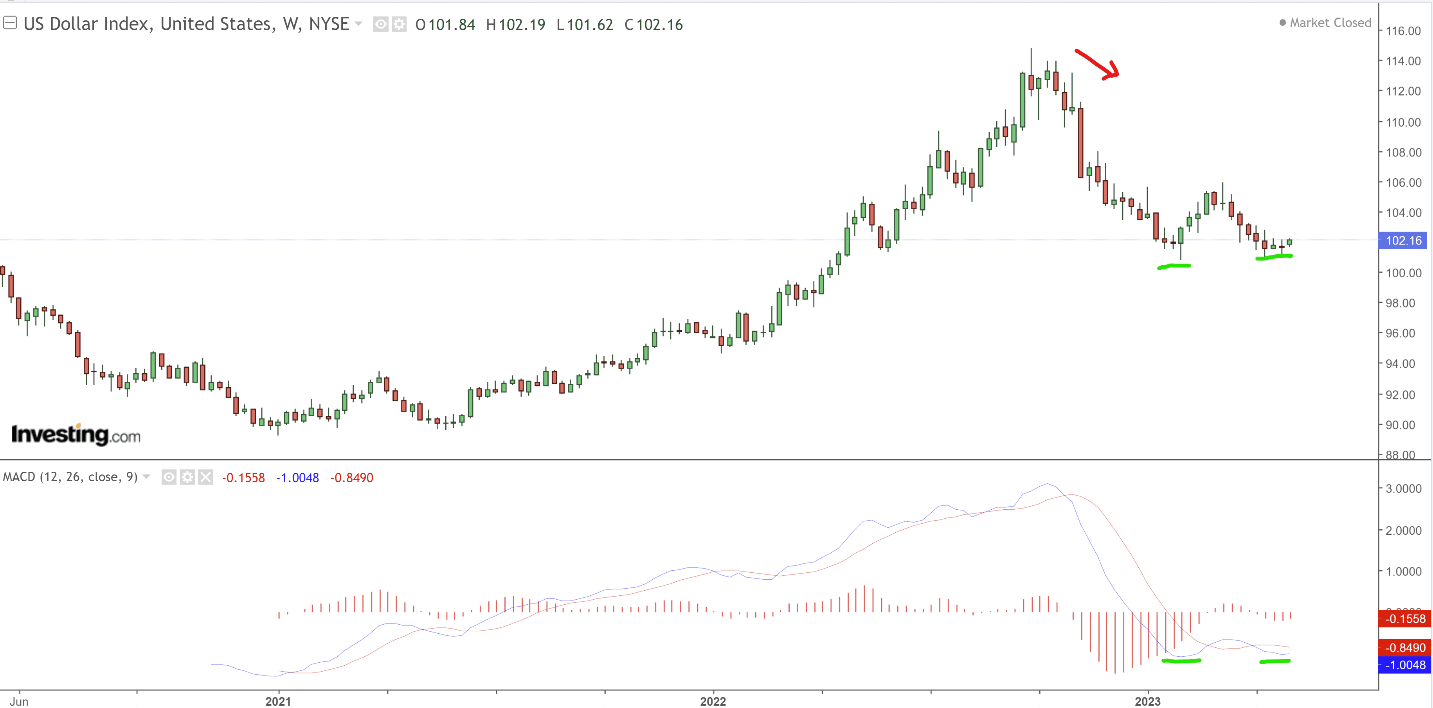Click the 96.00 price axis label
The width and height of the screenshot is (1433, 708).
[1400, 333]
